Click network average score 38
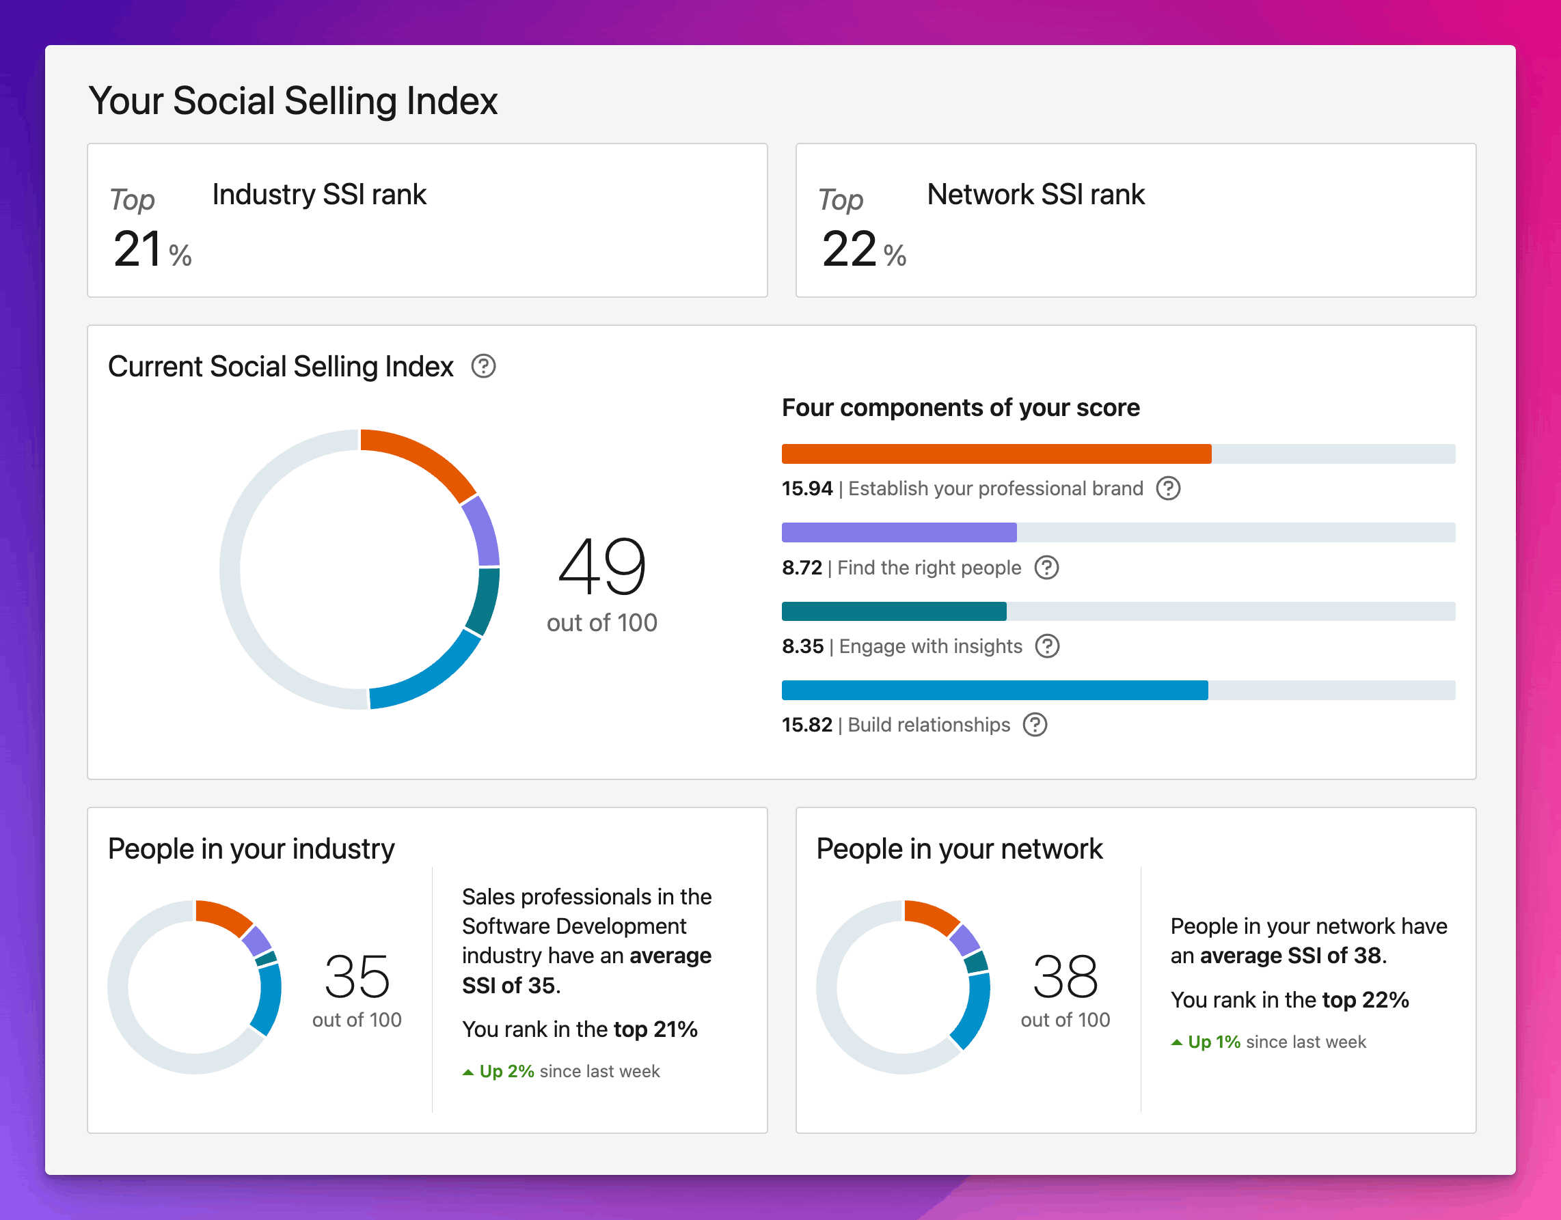This screenshot has width=1561, height=1220. 1065,976
